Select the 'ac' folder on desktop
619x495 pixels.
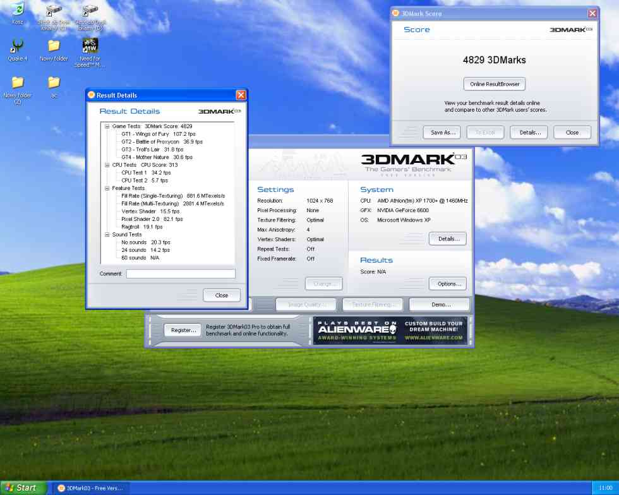point(54,86)
